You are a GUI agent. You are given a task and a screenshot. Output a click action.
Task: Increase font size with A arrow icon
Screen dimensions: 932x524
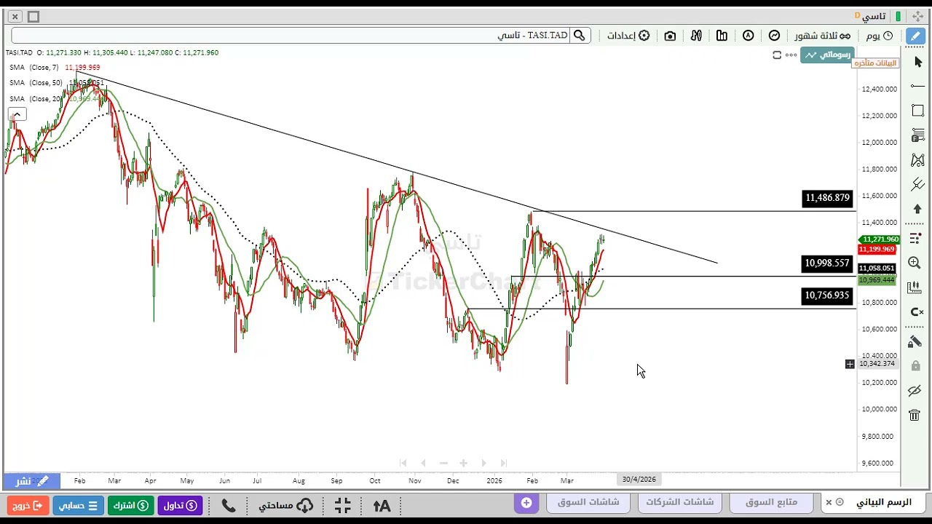click(x=382, y=505)
